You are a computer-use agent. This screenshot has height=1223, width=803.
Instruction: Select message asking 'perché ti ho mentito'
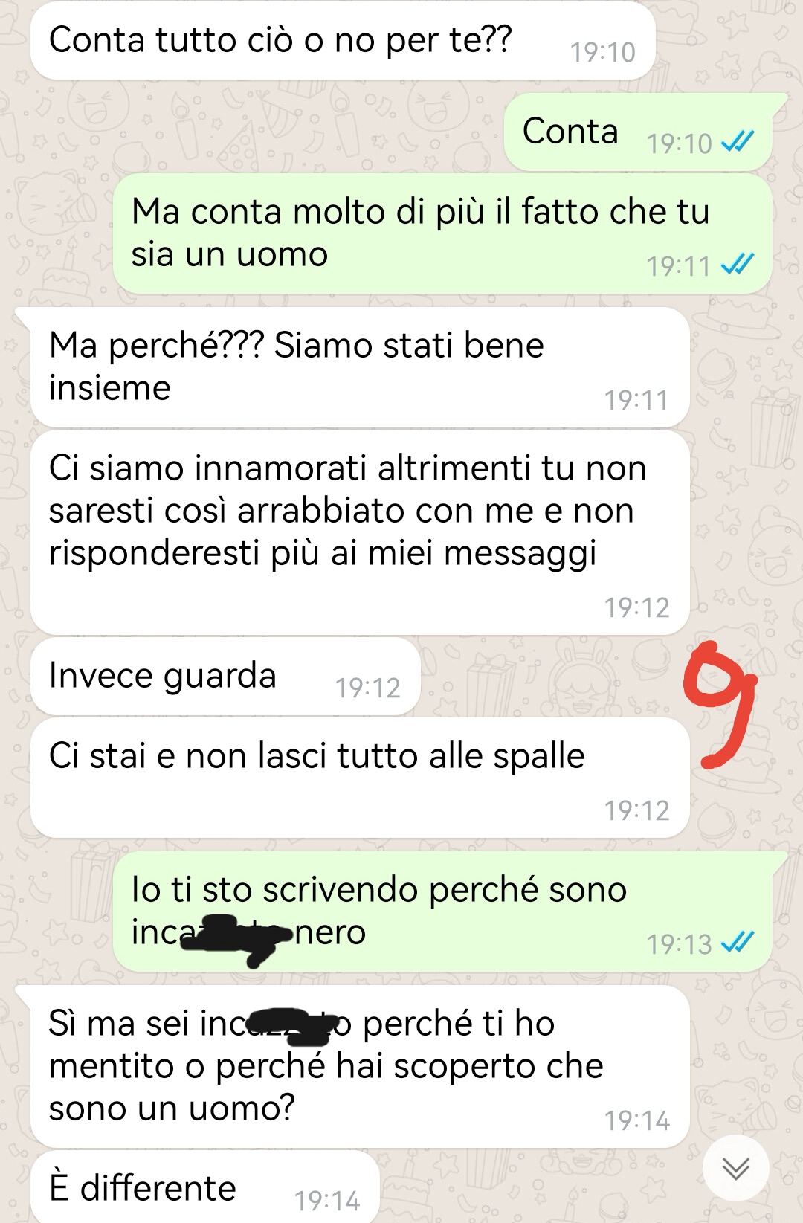pyautogui.click(x=360, y=1066)
